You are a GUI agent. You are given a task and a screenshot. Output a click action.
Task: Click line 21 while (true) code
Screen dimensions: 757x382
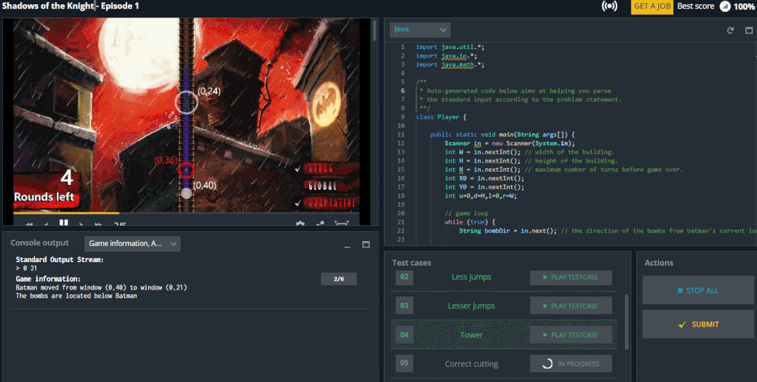(x=470, y=222)
